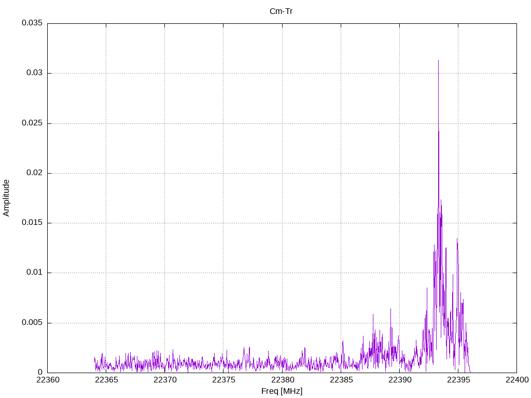This screenshot has height=398, width=531.
Task: Click the 0.03 y-axis tick label
Action: click(34, 73)
